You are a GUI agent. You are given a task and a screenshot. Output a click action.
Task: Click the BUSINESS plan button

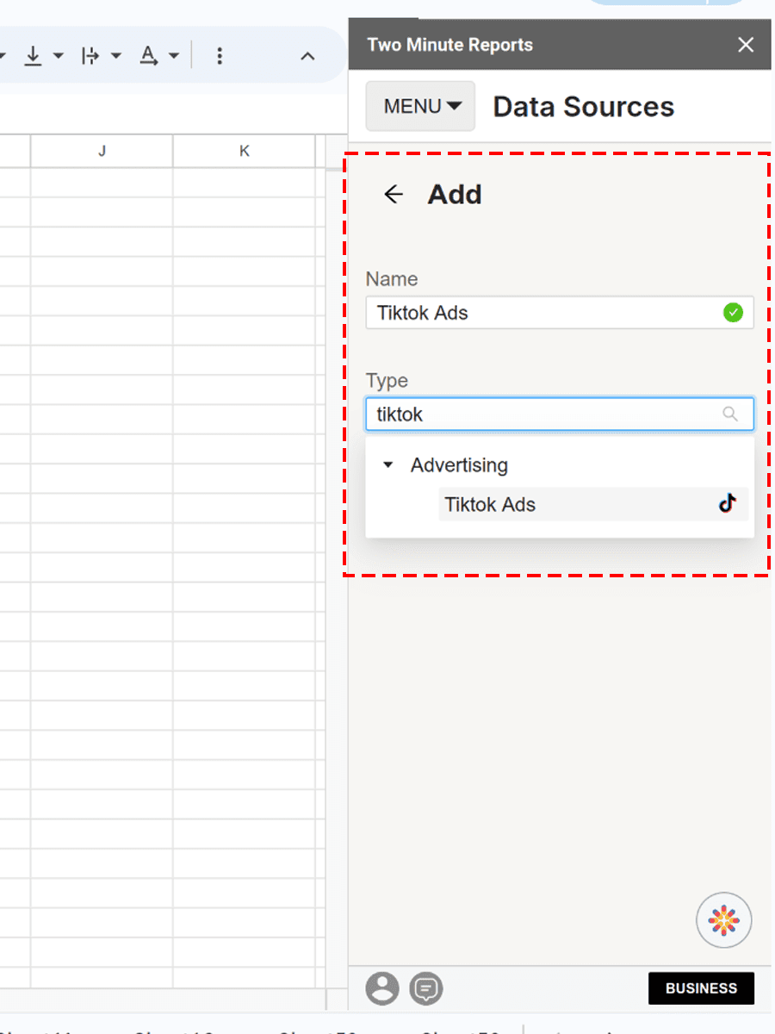(701, 988)
